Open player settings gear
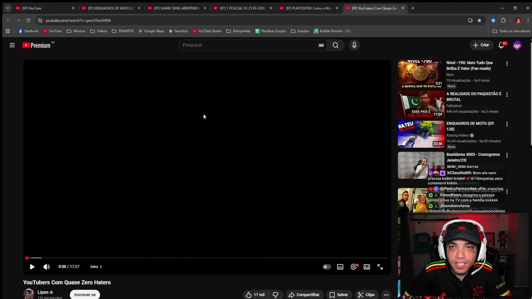 354,267
